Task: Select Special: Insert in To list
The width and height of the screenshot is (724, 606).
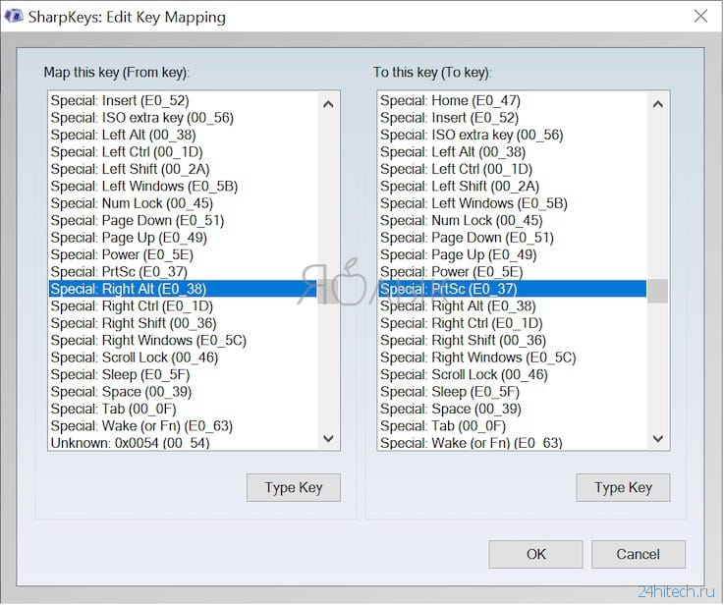Action: (513, 118)
